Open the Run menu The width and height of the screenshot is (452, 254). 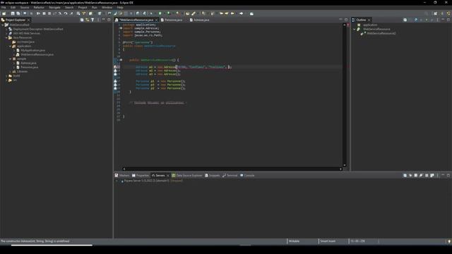(x=95, y=8)
